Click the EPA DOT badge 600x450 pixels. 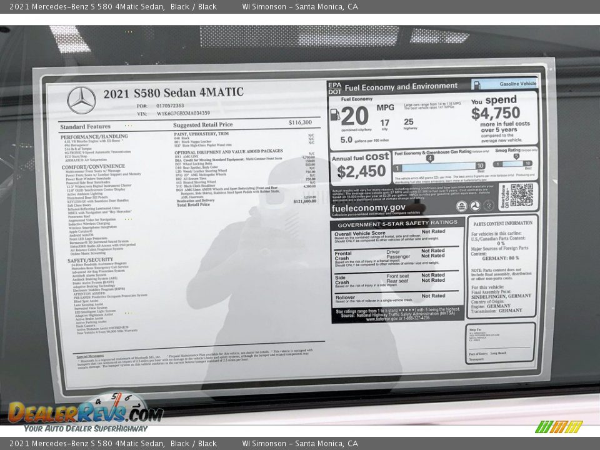click(x=334, y=88)
